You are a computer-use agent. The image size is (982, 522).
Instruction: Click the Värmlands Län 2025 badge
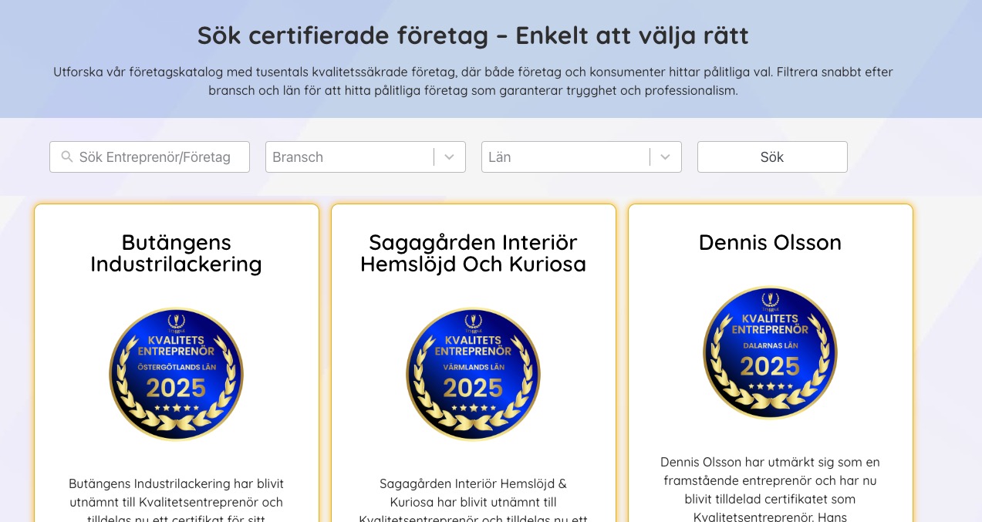473,374
